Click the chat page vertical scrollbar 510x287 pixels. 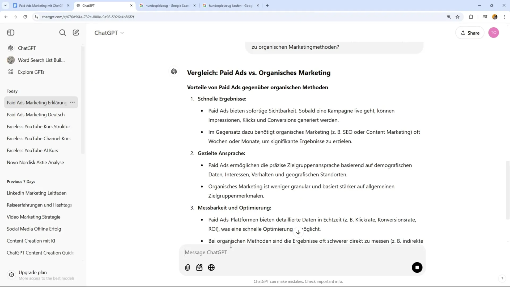(x=508, y=190)
